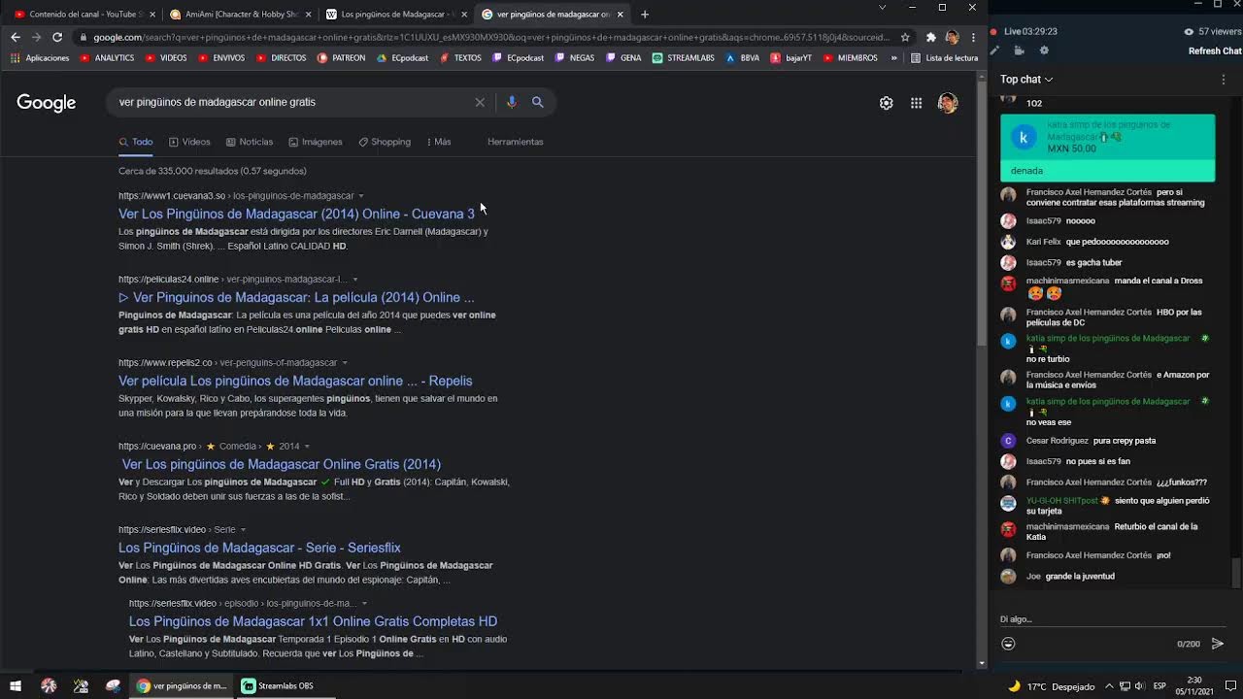Image resolution: width=1243 pixels, height=699 pixels.
Task: Open the emoji picker in chat
Action: (1008, 644)
